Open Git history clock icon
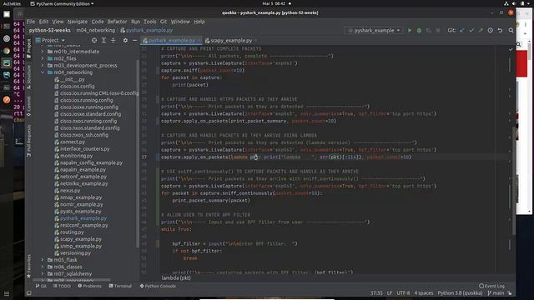This screenshot has width=534, height=300. tap(490, 30)
